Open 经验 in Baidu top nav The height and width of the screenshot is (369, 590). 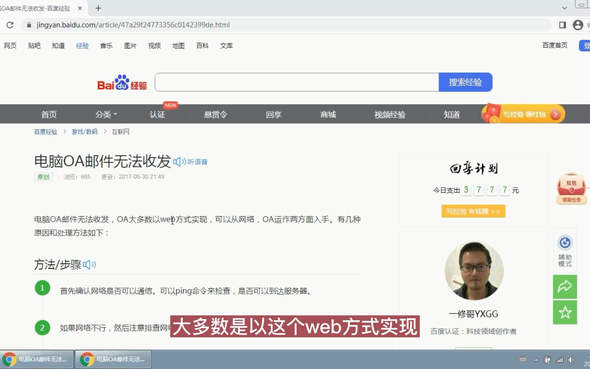coord(82,46)
